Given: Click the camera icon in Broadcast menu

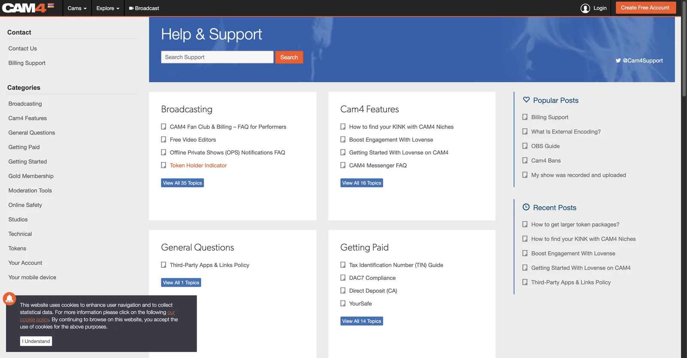Looking at the screenshot, I should (131, 8).
